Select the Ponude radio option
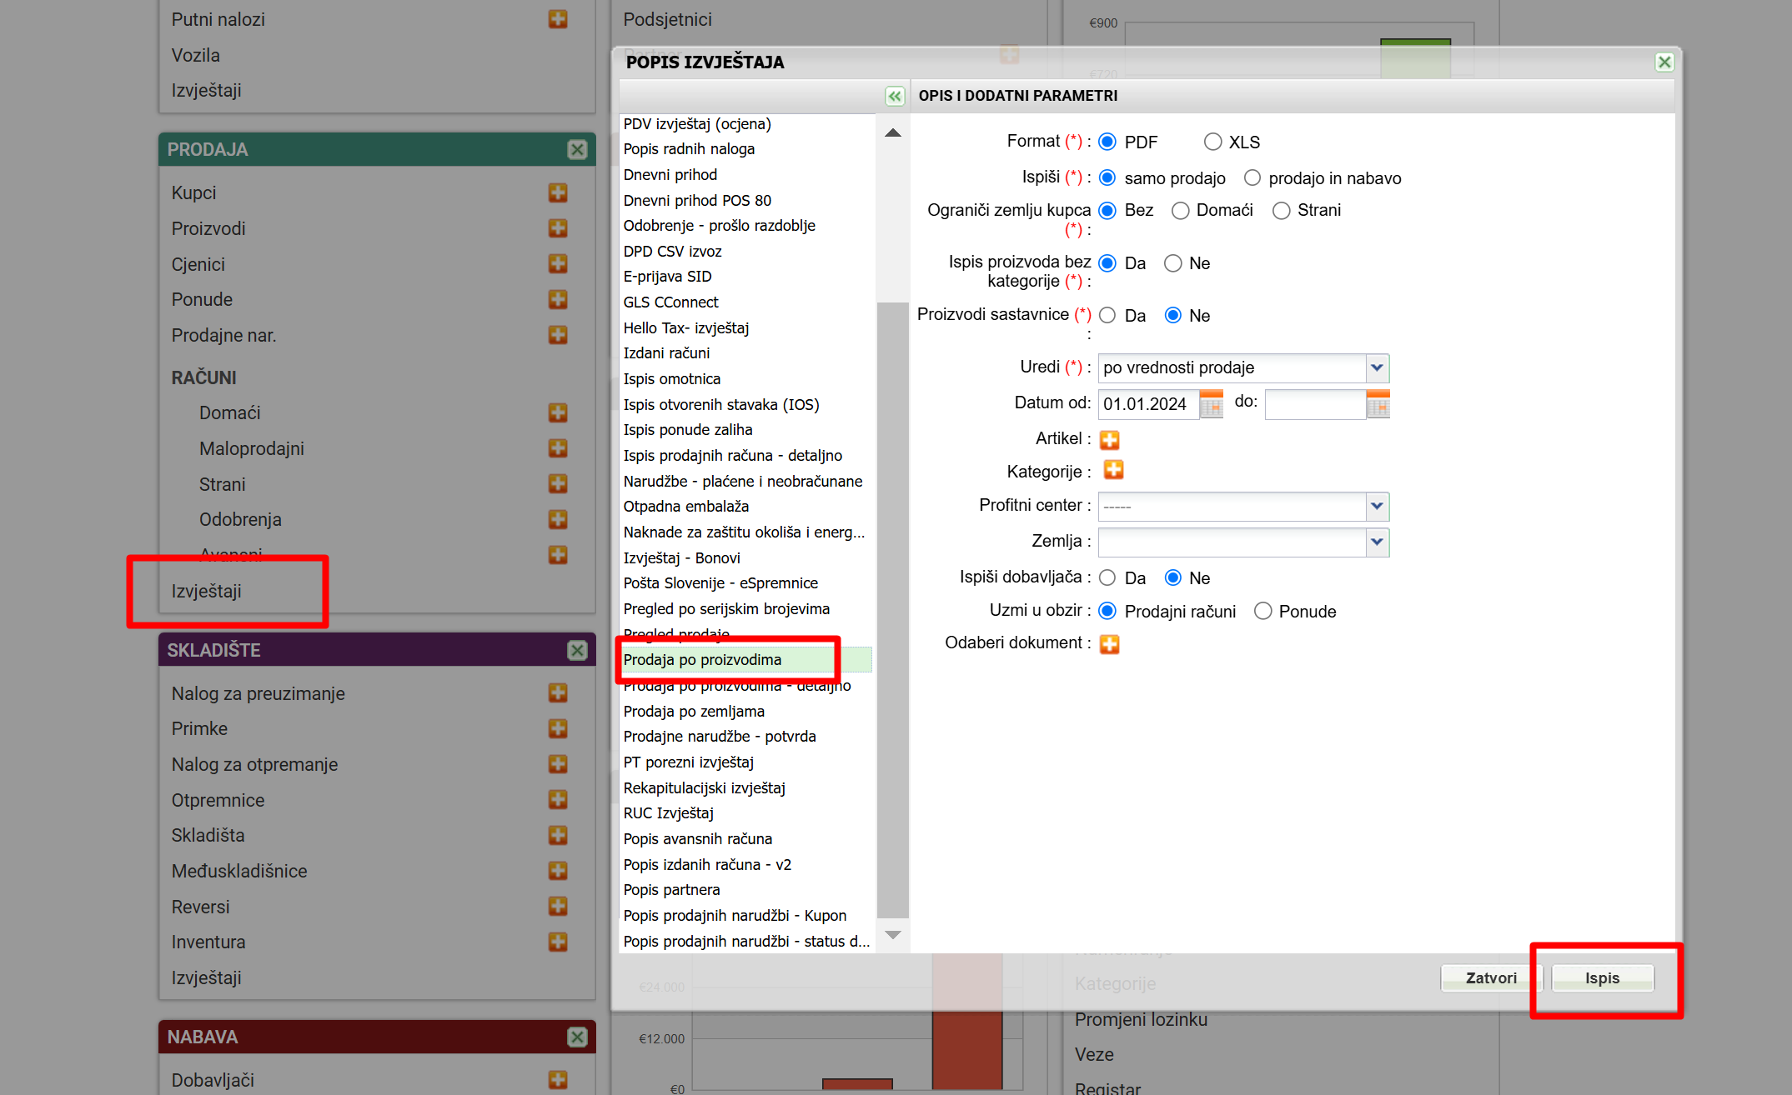 (x=1263, y=611)
